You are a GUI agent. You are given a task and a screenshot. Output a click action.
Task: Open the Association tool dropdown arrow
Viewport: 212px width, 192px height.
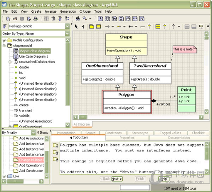[x=113, y=26]
